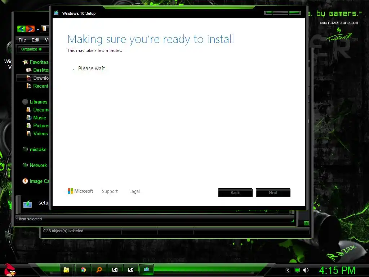Switch to Windows 10 Setup taskbar button
The height and width of the screenshot is (277, 369).
point(147,270)
